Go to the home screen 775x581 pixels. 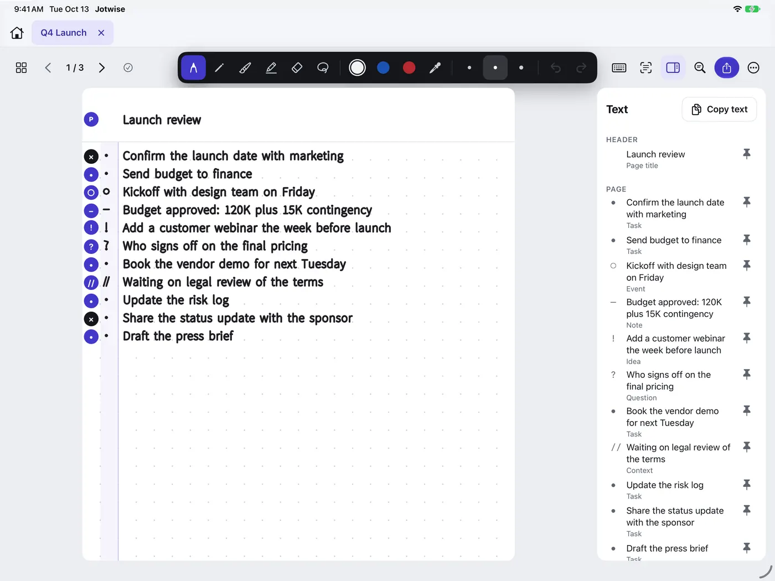(17, 33)
